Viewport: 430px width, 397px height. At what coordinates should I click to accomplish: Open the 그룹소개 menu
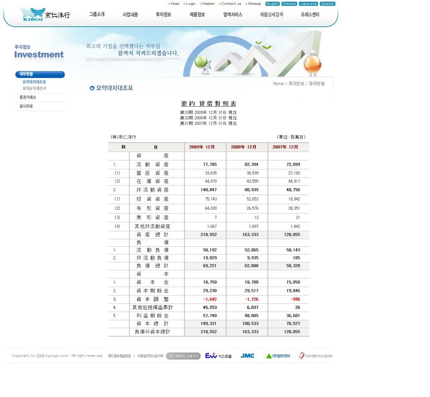[97, 15]
